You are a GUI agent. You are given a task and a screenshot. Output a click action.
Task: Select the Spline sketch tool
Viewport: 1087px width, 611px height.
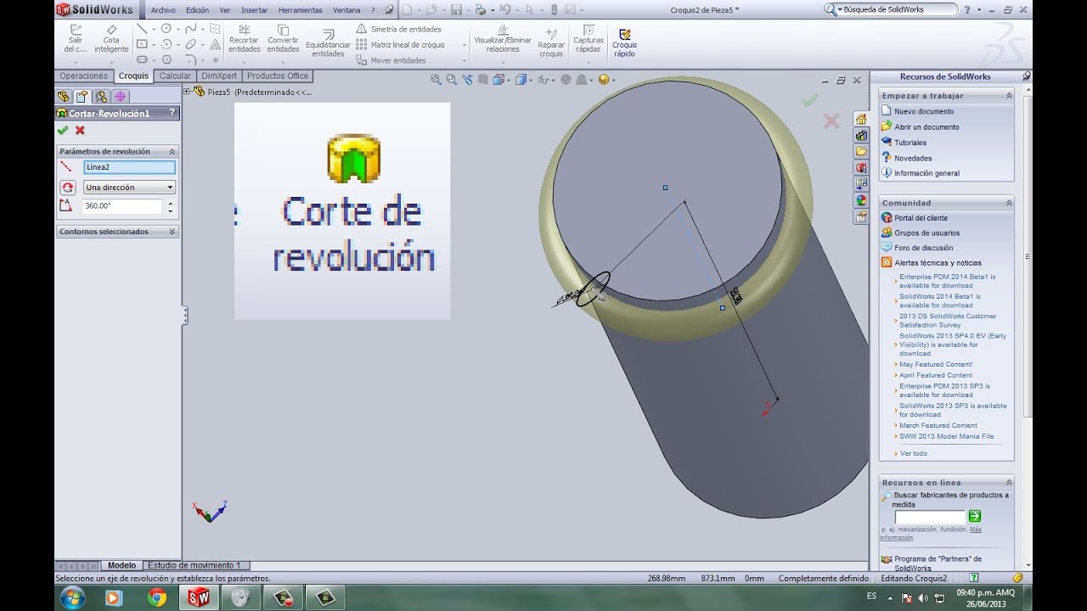tap(191, 29)
